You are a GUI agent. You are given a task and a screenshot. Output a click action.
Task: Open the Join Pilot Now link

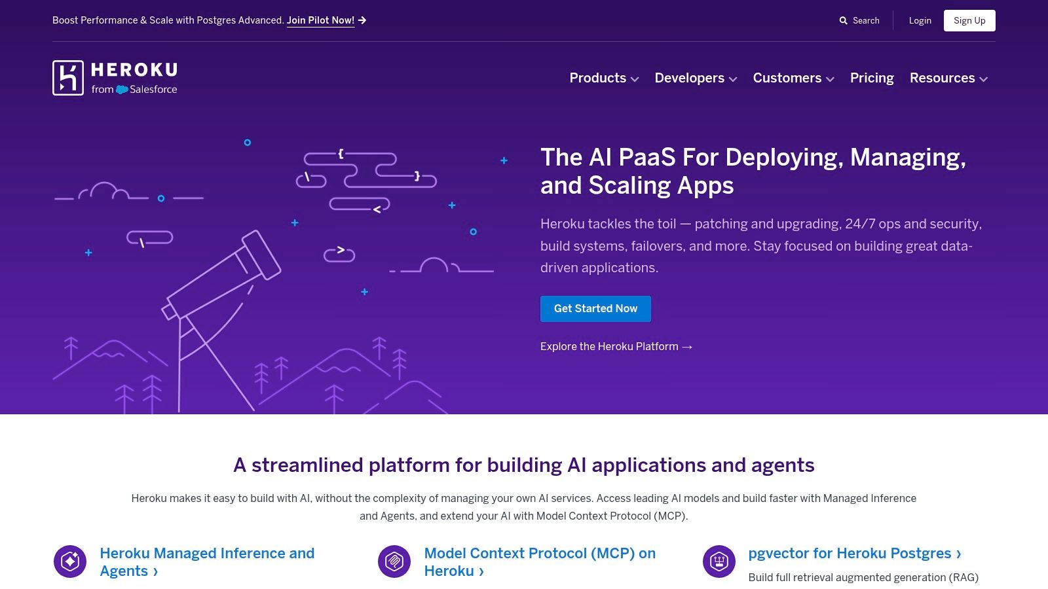[320, 20]
